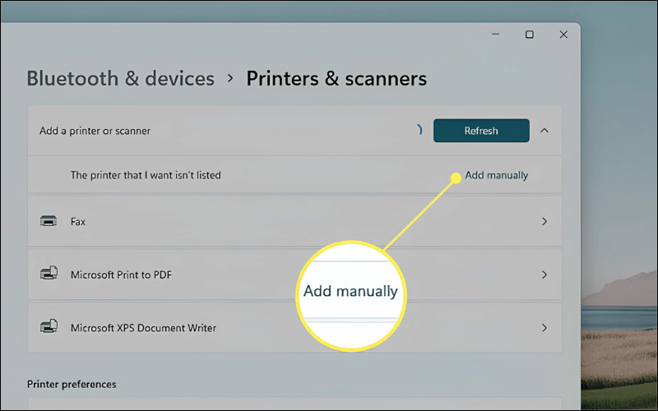This screenshot has height=411, width=658.
Task: Click the Printer preferences heading
Action: click(72, 384)
